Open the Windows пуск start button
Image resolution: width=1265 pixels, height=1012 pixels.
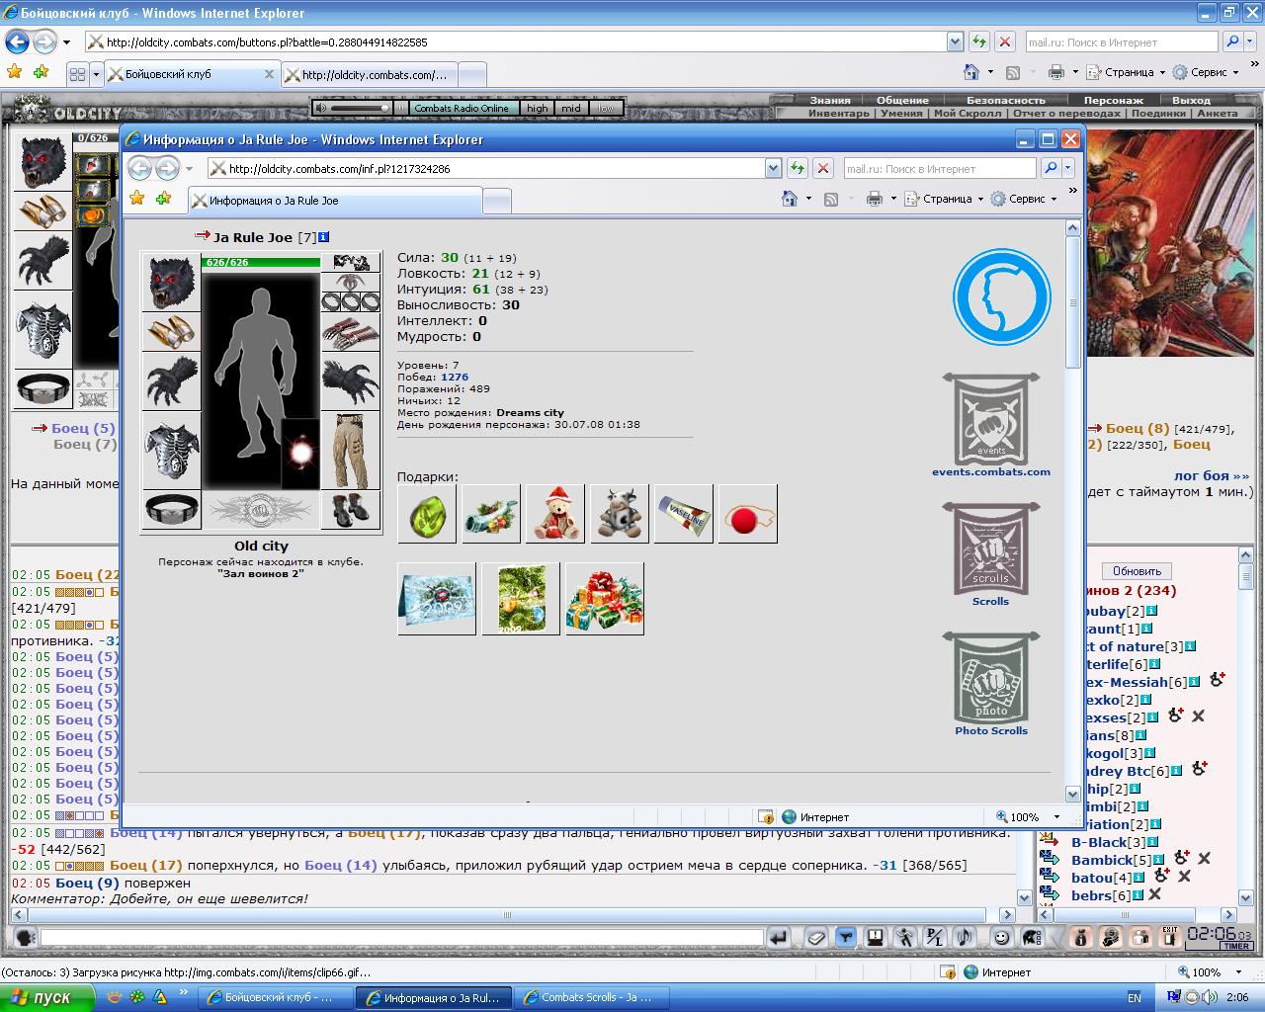point(47,997)
